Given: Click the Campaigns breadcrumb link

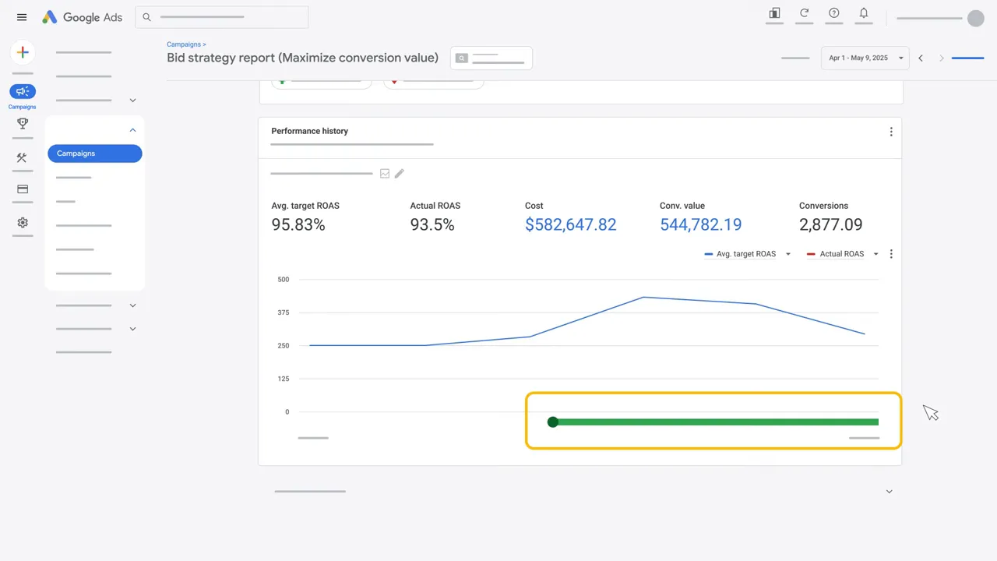Looking at the screenshot, I should (184, 44).
